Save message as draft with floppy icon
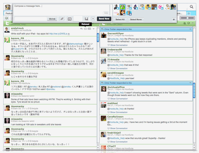 [86, 19]
